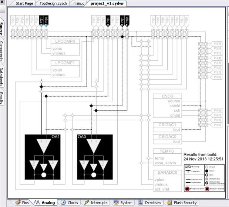
Task: Click the LPCOMP0 comparator block
Action: (65, 47)
